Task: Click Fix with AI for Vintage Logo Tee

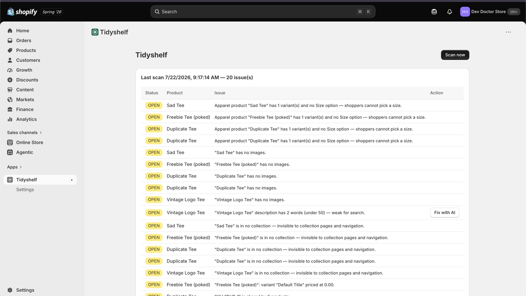Action: (444, 212)
